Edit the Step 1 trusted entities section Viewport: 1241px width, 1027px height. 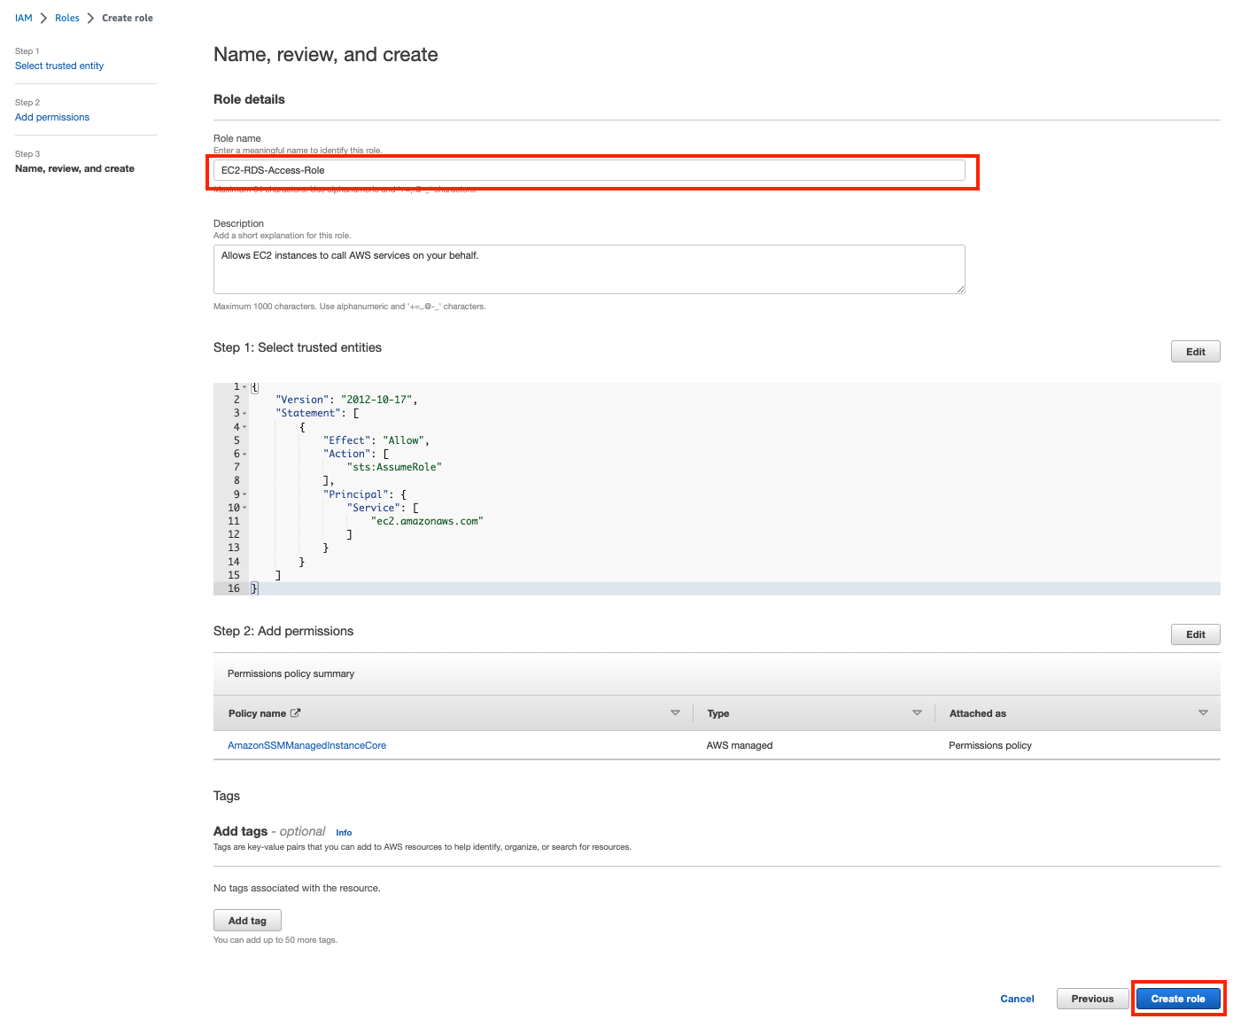tap(1195, 352)
